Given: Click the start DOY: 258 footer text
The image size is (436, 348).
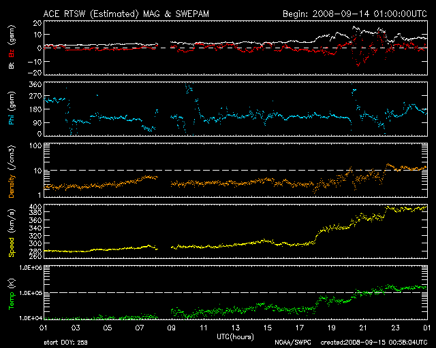Looking at the screenshot, I should pyautogui.click(x=65, y=343).
